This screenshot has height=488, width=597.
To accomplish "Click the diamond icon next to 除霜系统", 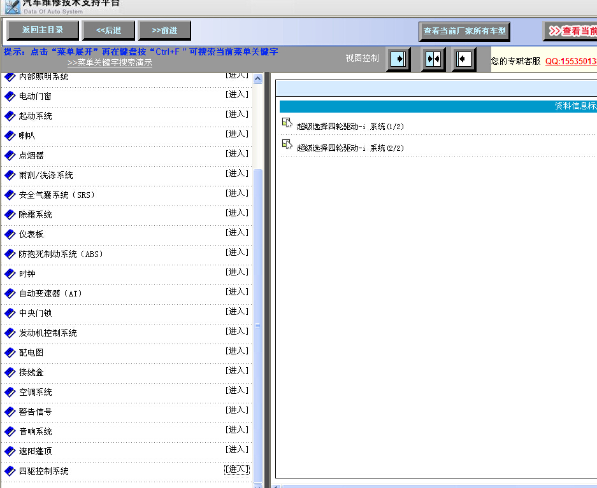I will coord(10,215).
